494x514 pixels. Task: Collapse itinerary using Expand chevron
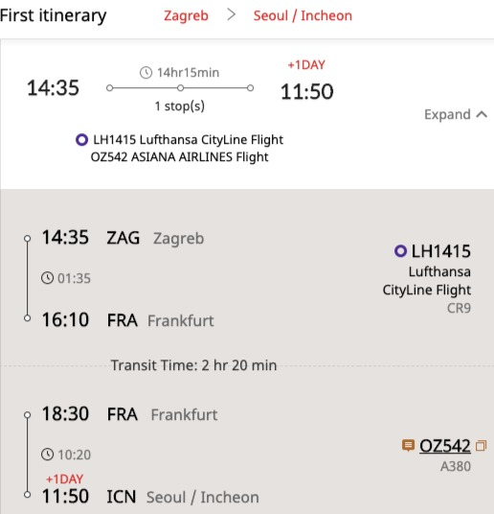[x=482, y=115]
